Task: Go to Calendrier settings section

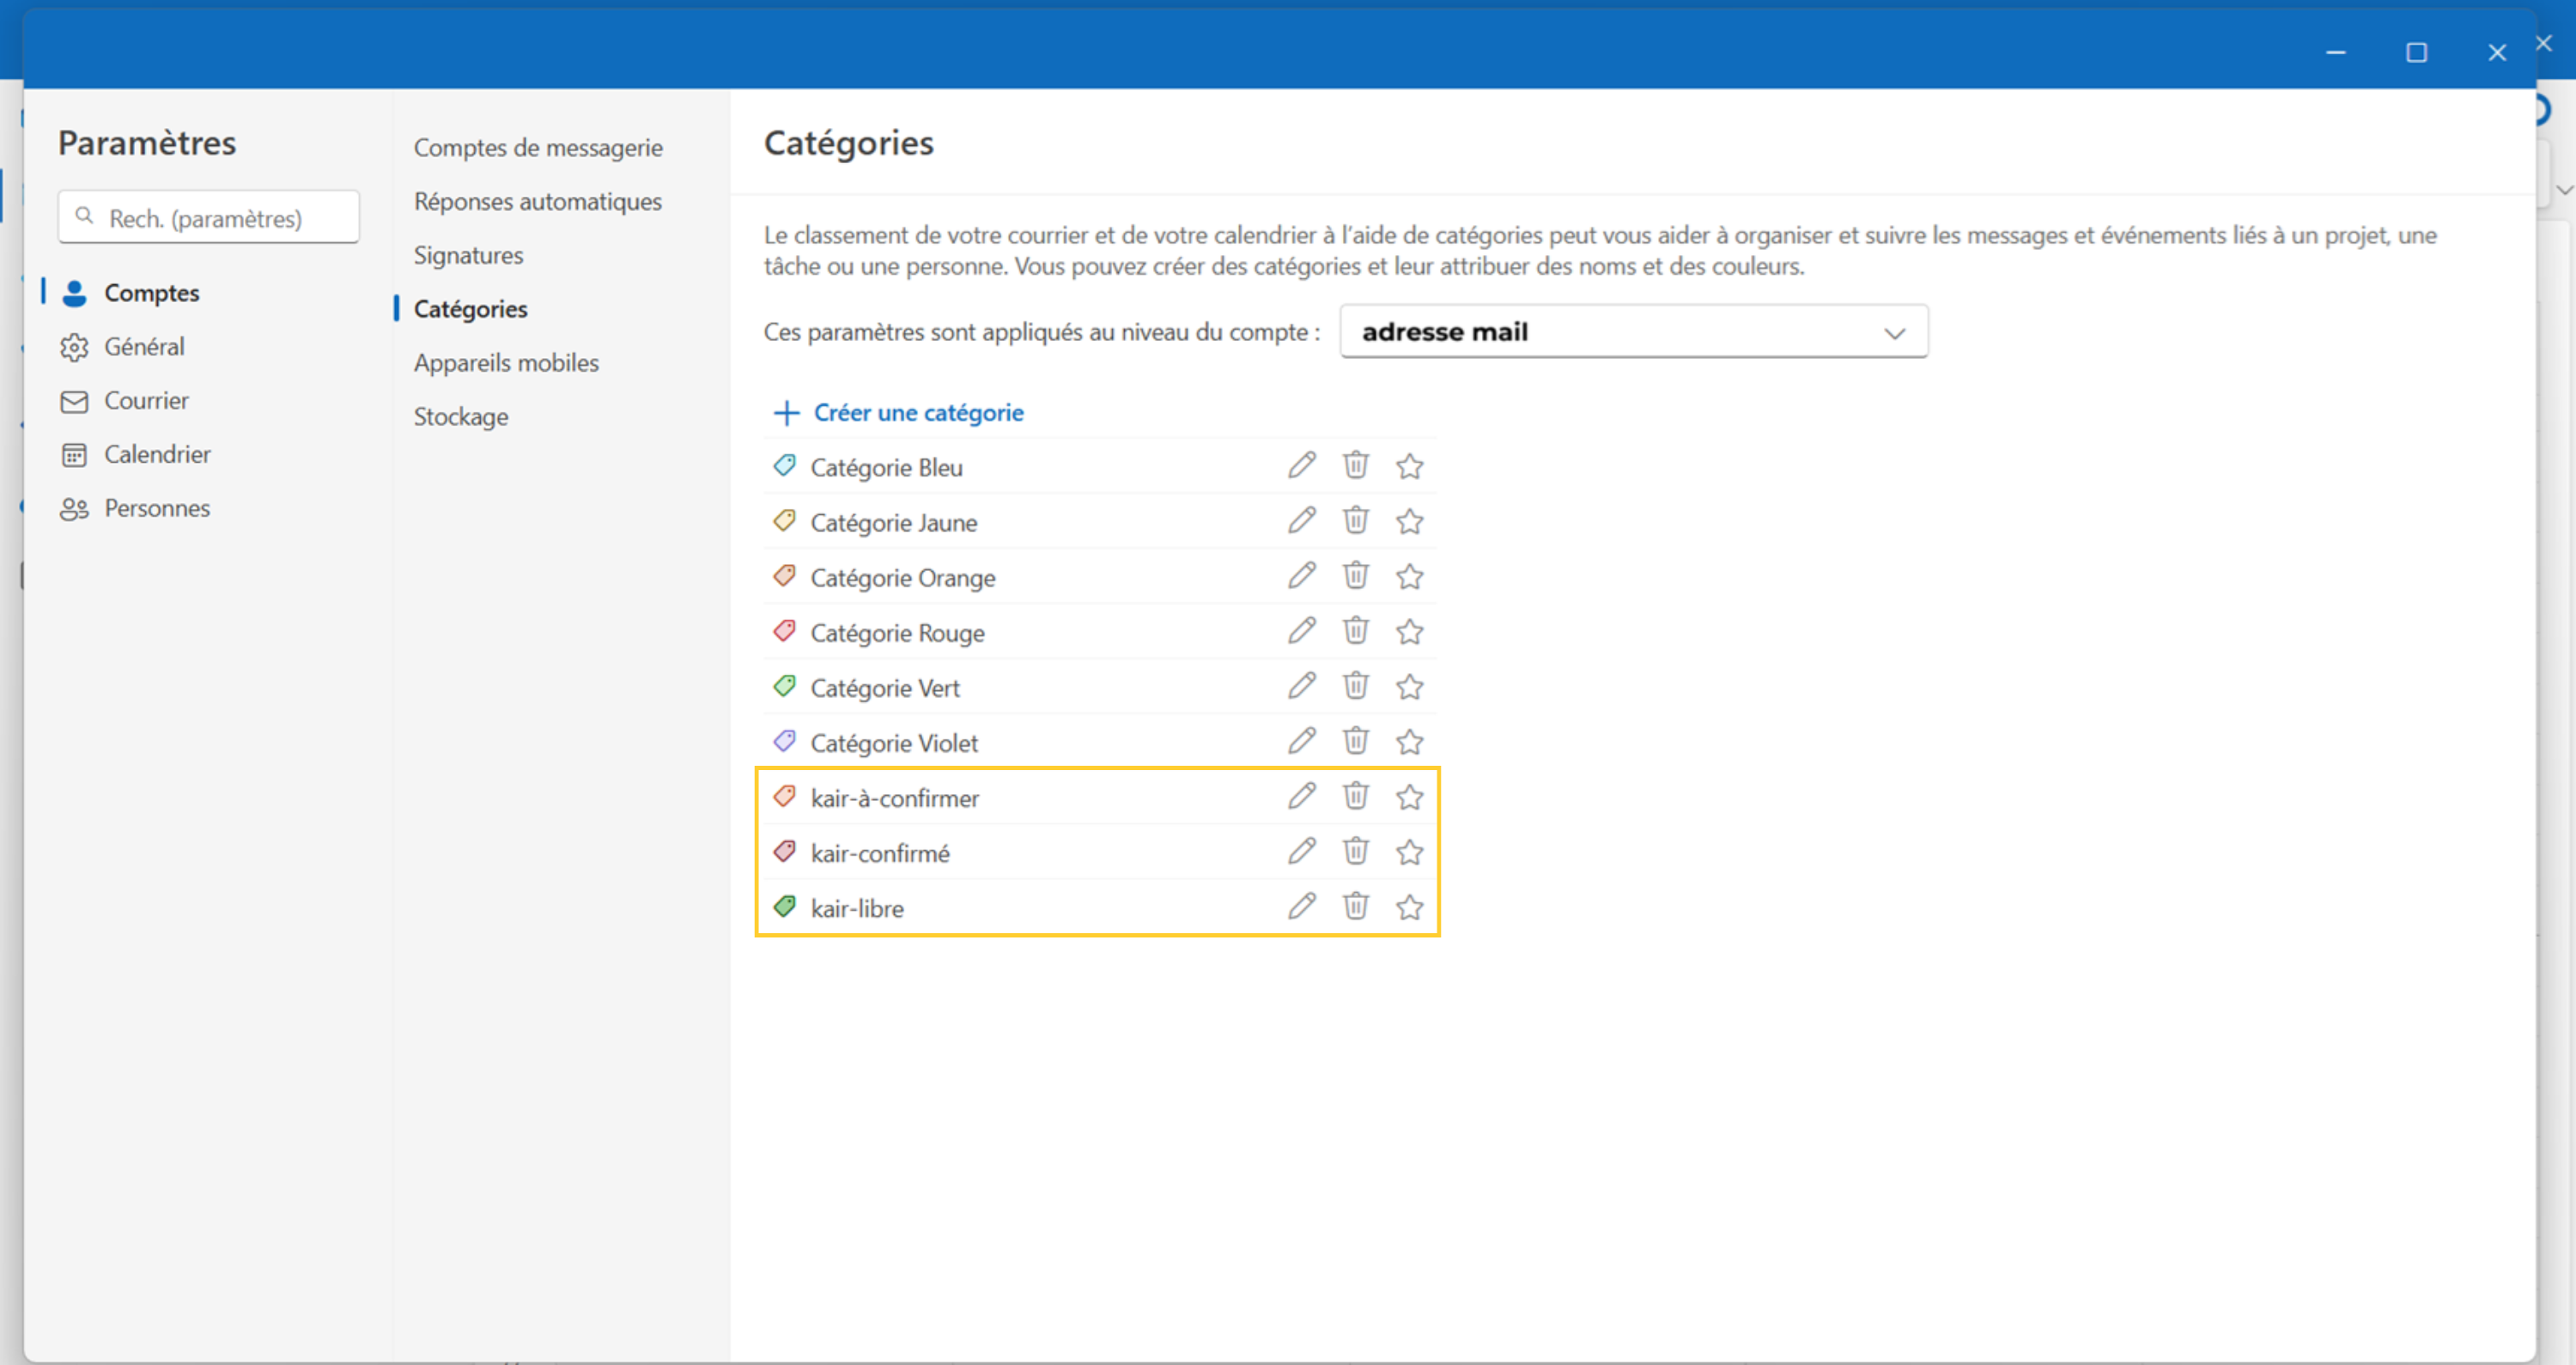Action: [x=157, y=455]
